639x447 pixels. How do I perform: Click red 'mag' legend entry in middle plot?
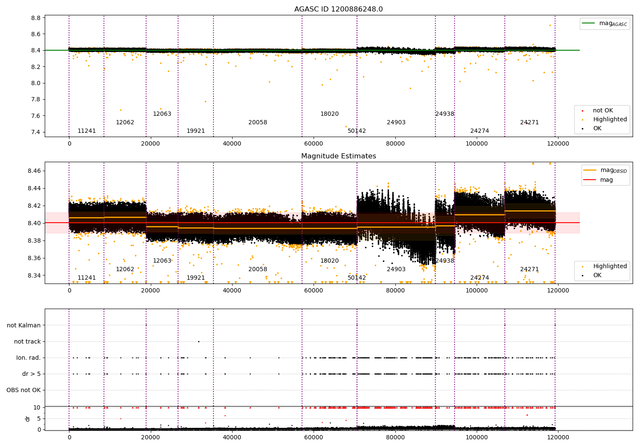(x=598, y=180)
